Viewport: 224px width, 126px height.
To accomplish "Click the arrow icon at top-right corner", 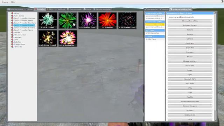I will [x=222, y=1].
